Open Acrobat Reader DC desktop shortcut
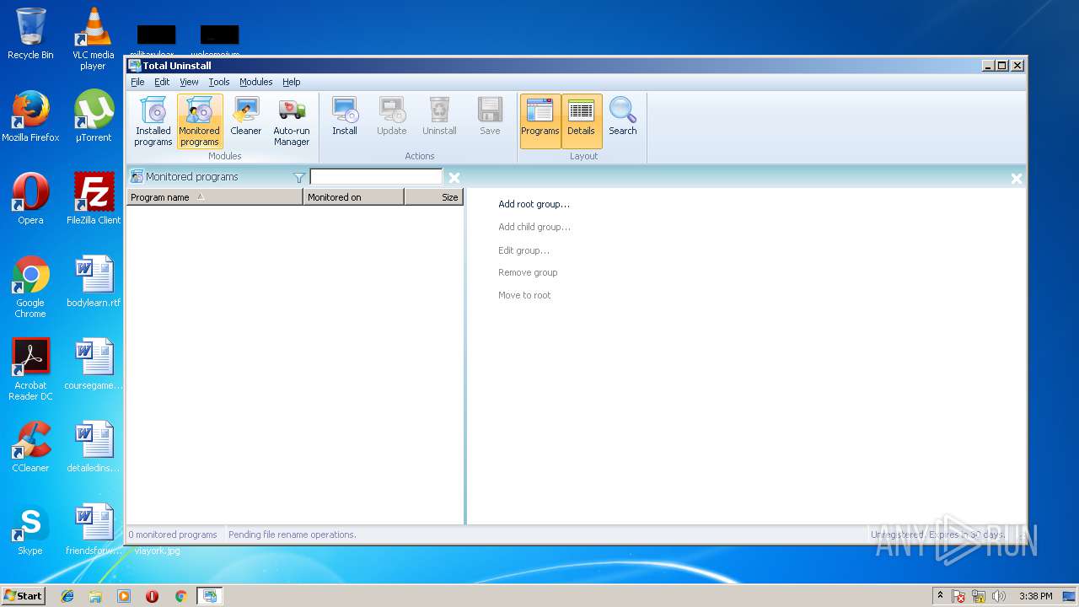The height and width of the screenshot is (607, 1079). pos(30,369)
